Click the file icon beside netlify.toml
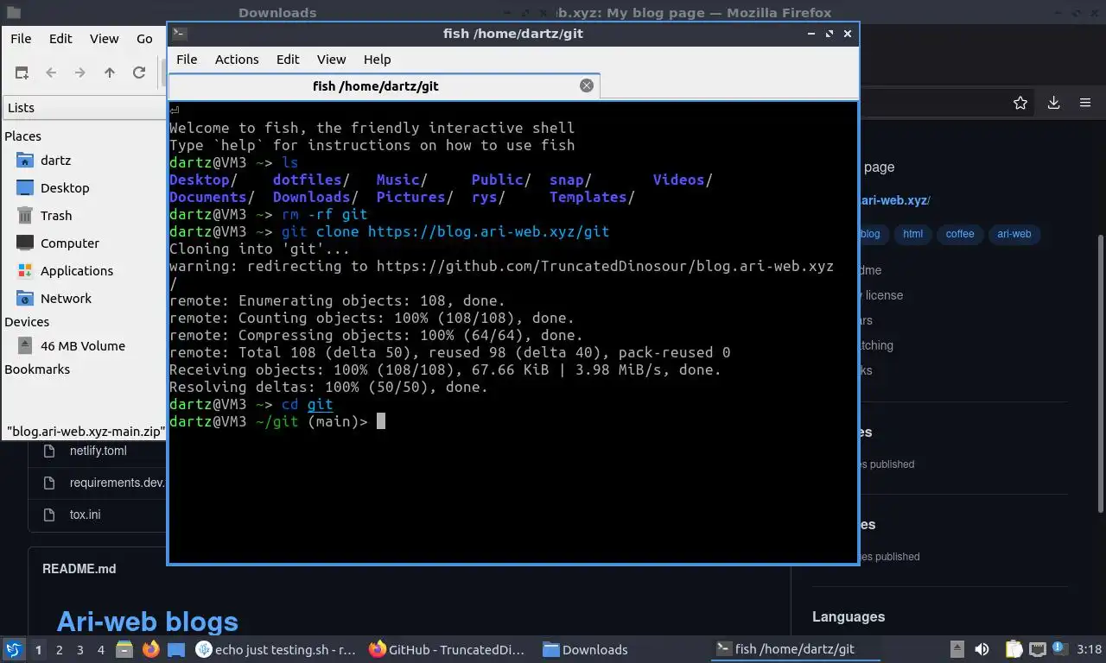1106x663 pixels. [49, 451]
